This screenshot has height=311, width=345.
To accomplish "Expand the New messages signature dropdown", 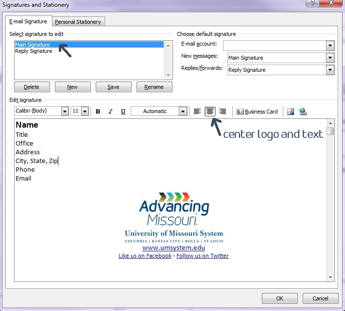I will pyautogui.click(x=330, y=58).
